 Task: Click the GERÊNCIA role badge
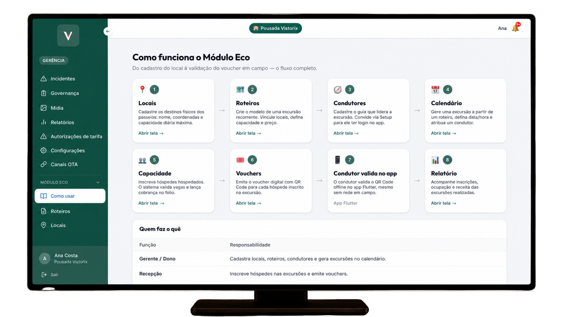point(54,60)
